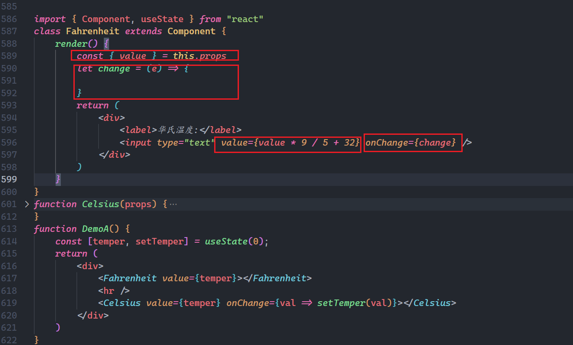Click the extends keyword

143,31
